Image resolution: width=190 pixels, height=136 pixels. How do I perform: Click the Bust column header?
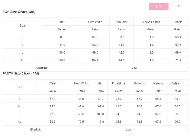61,22
